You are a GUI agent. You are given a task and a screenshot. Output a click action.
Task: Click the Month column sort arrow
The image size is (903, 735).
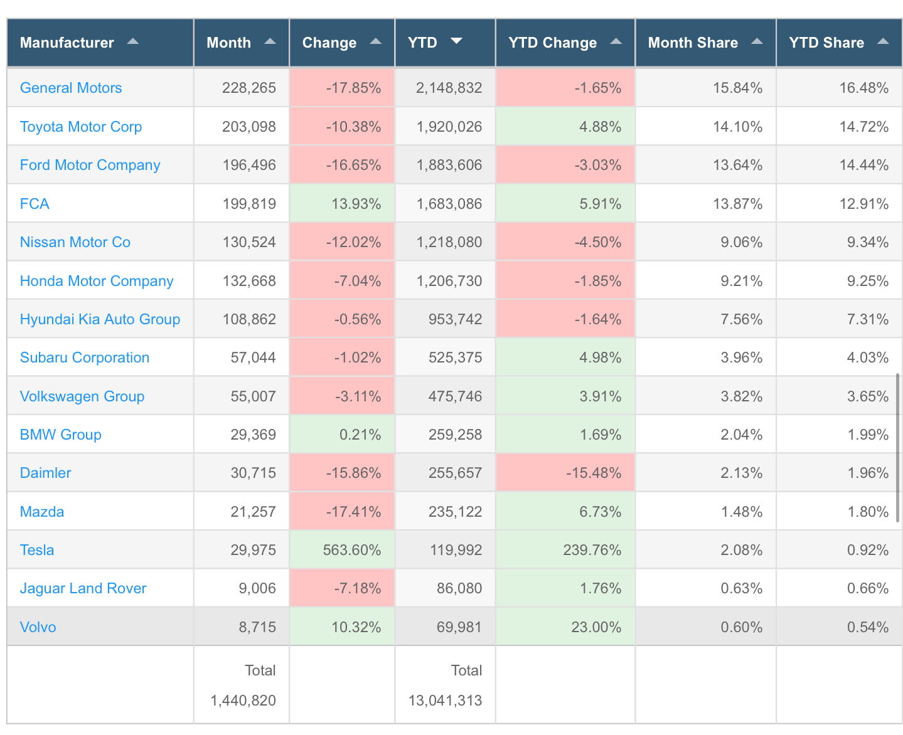[x=270, y=41]
